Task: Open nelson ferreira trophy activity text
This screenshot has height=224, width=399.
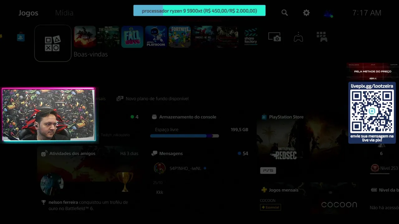Action: click(88, 205)
